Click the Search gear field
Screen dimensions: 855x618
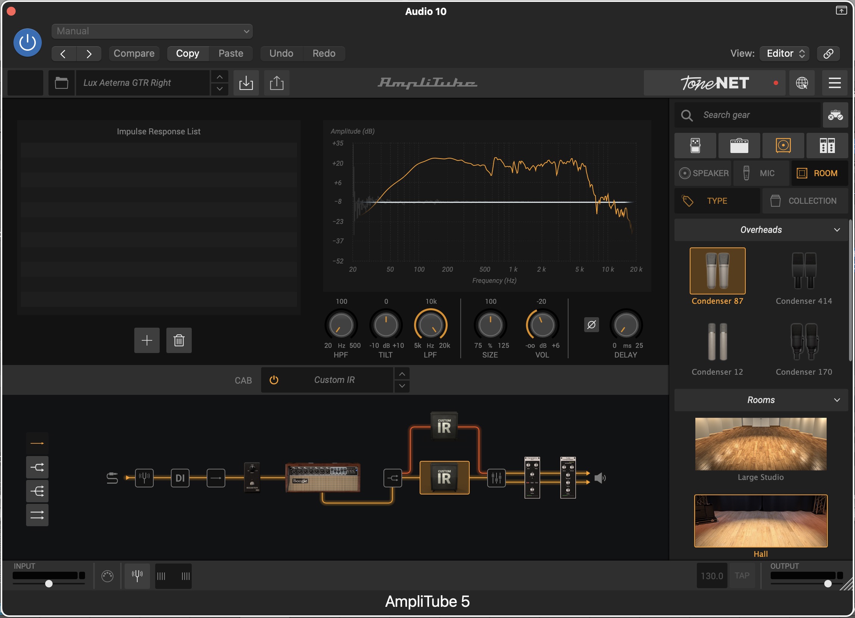click(748, 115)
